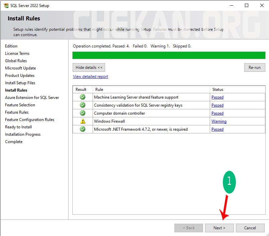Click the Status column header

click(238, 90)
